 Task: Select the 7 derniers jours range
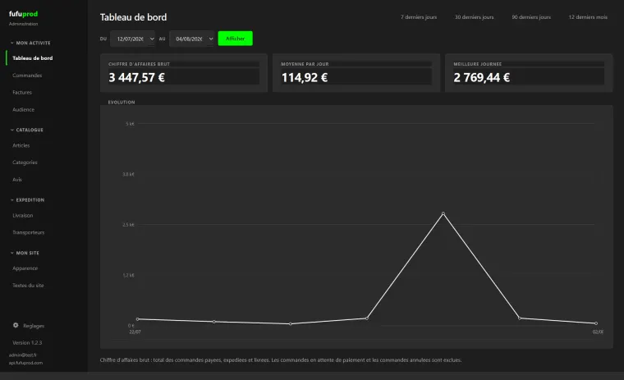pos(419,17)
